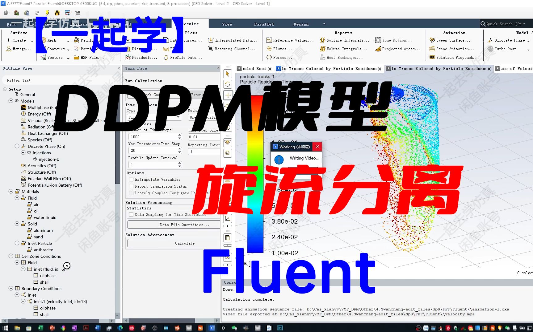Screen dimensions: 533x332
Task: Open Data File Quantities dialog
Action: [x=174, y=225]
